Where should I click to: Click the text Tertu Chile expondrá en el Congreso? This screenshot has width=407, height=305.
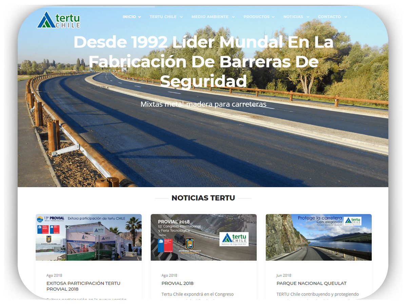pyautogui.click(x=197, y=294)
